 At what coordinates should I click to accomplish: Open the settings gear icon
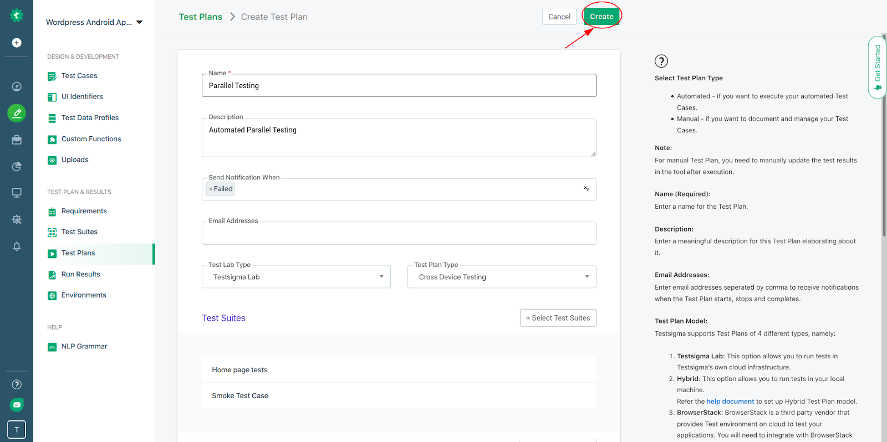click(17, 219)
